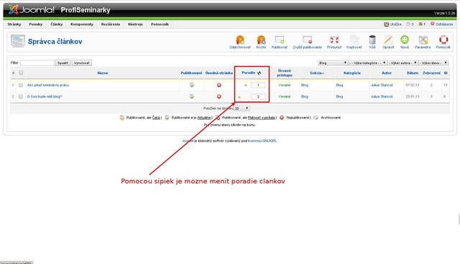Click the Odhlásenie logout link
This screenshot has width=460, height=264.
(442, 24)
